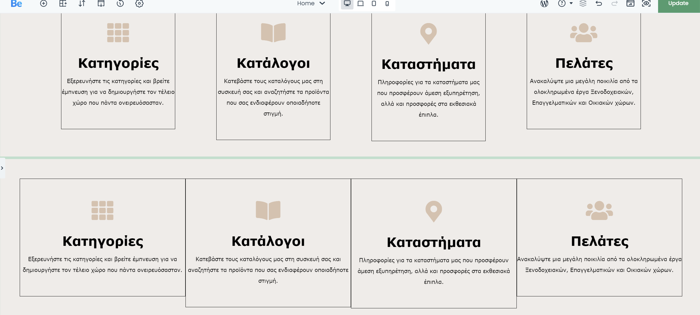The width and height of the screenshot is (700, 315).
Task: Select bottom-row paragraph starting 'Κατεβάστε τους καταλόγους'
Action: pyautogui.click(x=268, y=270)
